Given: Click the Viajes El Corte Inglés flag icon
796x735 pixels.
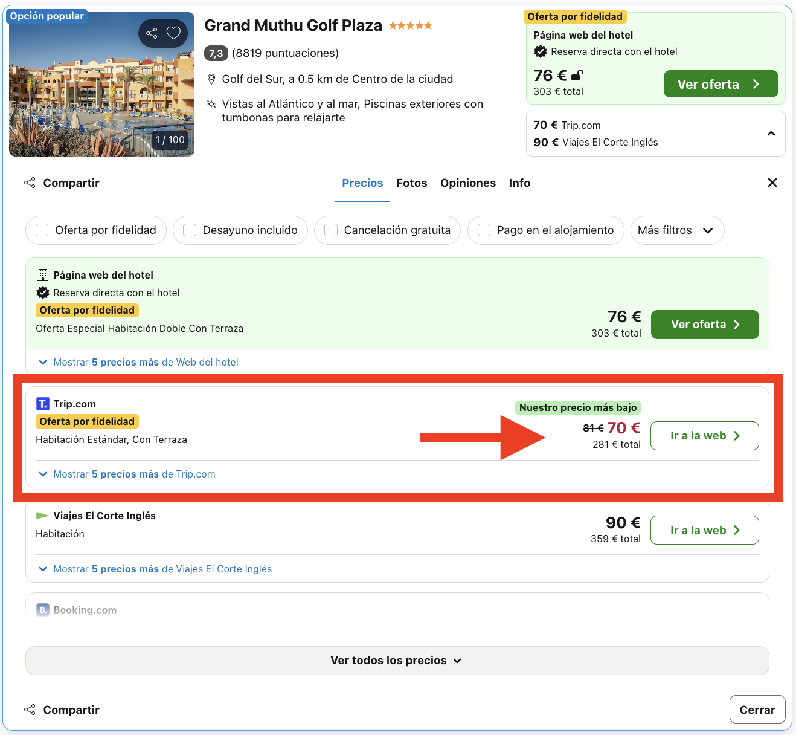Looking at the screenshot, I should coord(42,516).
